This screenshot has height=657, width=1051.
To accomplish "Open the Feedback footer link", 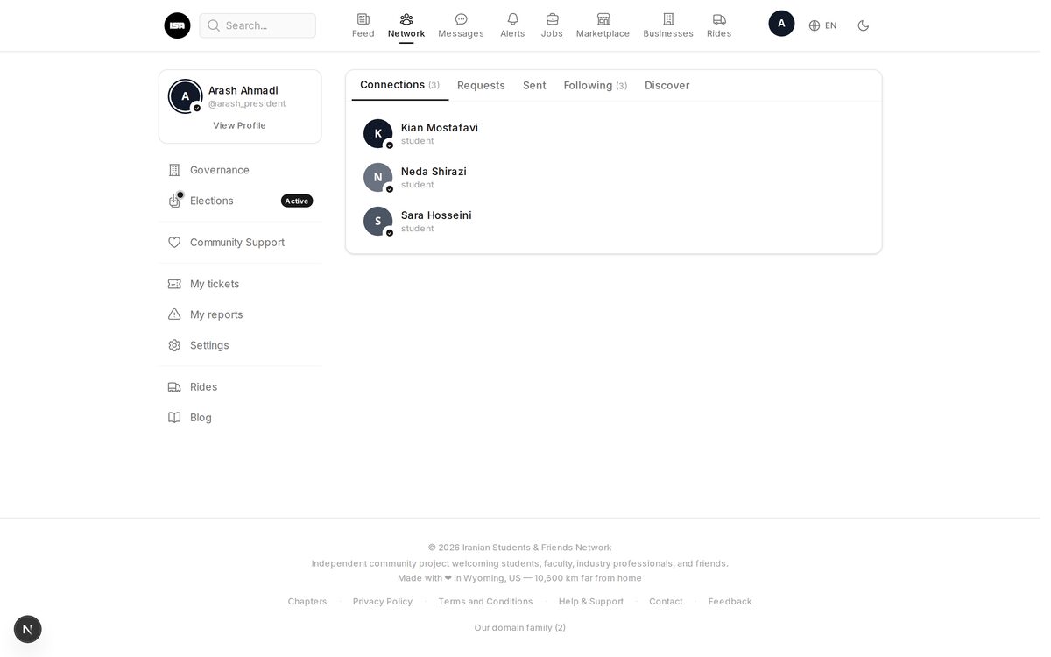I will click(730, 602).
